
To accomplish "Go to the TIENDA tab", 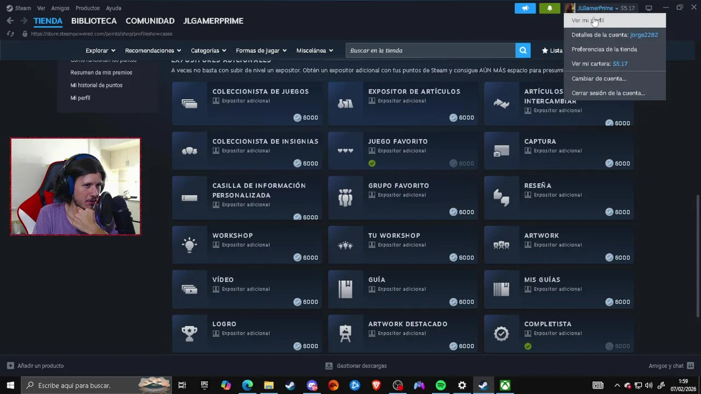I will point(48,21).
